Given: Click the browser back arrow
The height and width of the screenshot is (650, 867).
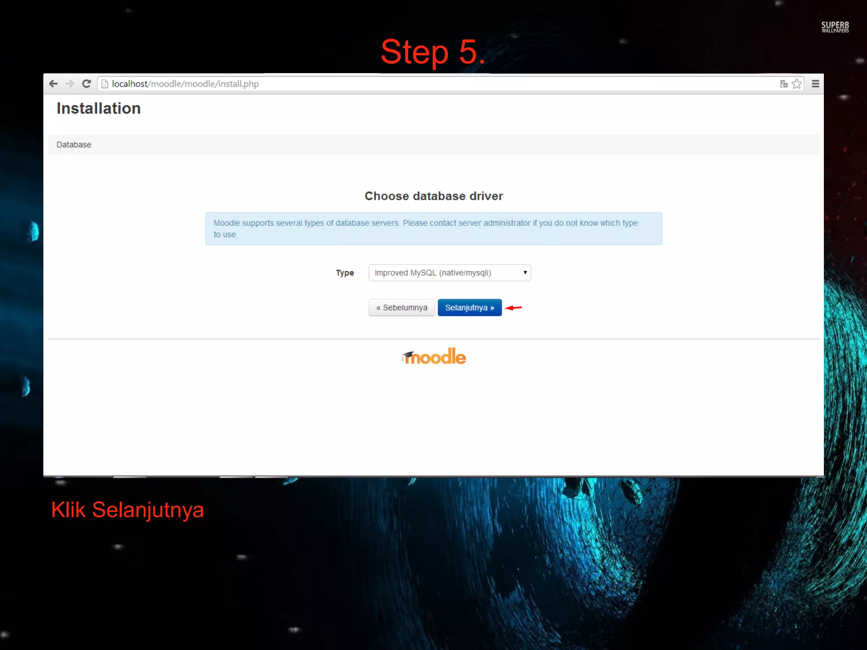Looking at the screenshot, I should pyautogui.click(x=53, y=84).
